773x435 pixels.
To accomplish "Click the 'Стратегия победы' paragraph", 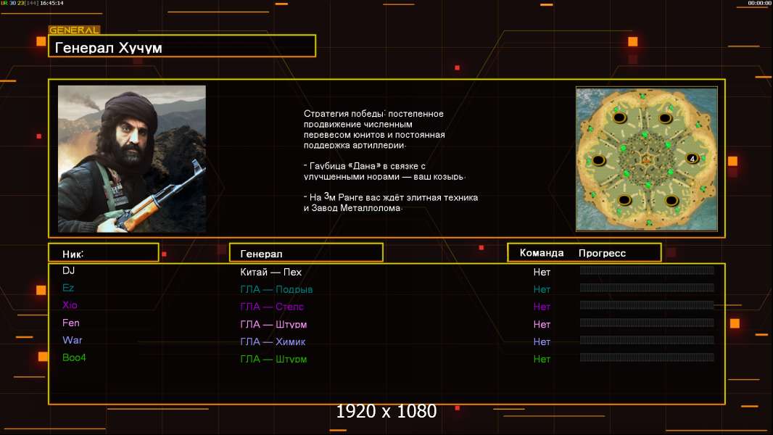I will (x=374, y=129).
